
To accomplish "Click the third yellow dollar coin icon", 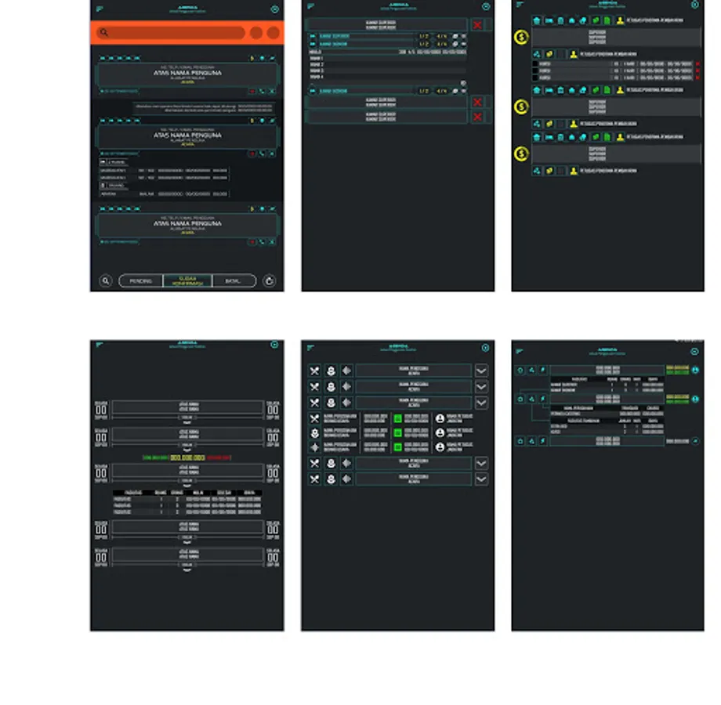I will (x=521, y=154).
